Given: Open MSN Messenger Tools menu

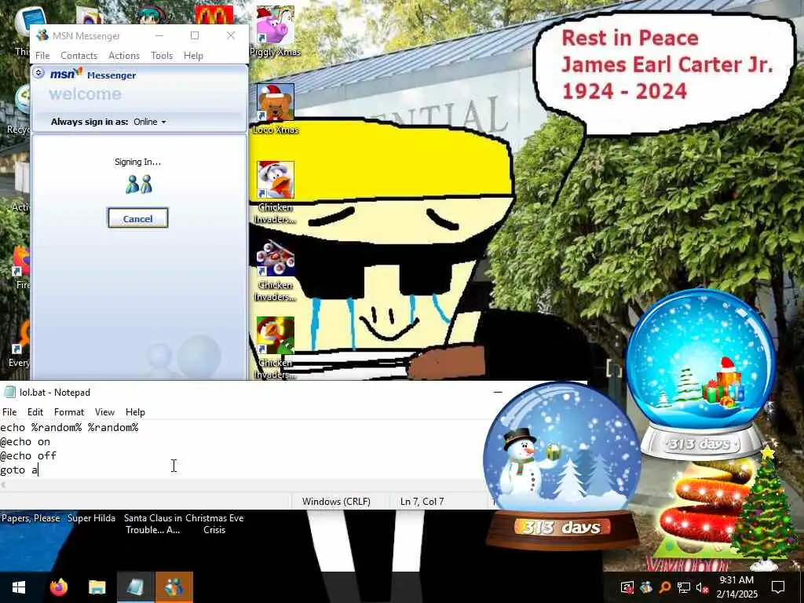Looking at the screenshot, I should point(162,56).
